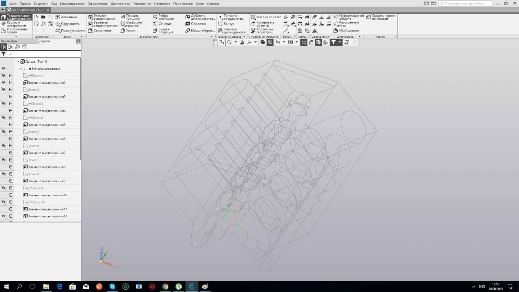Open Google Chrome from the taskbar

[x=165, y=286]
